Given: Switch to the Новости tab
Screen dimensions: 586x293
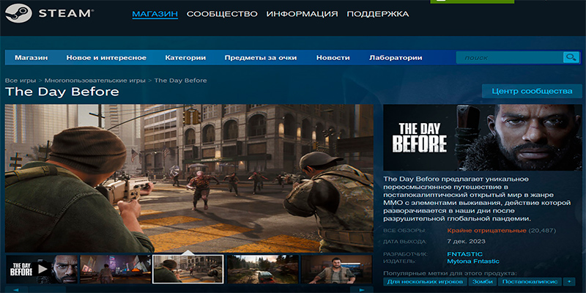Looking at the screenshot, I should tap(333, 58).
